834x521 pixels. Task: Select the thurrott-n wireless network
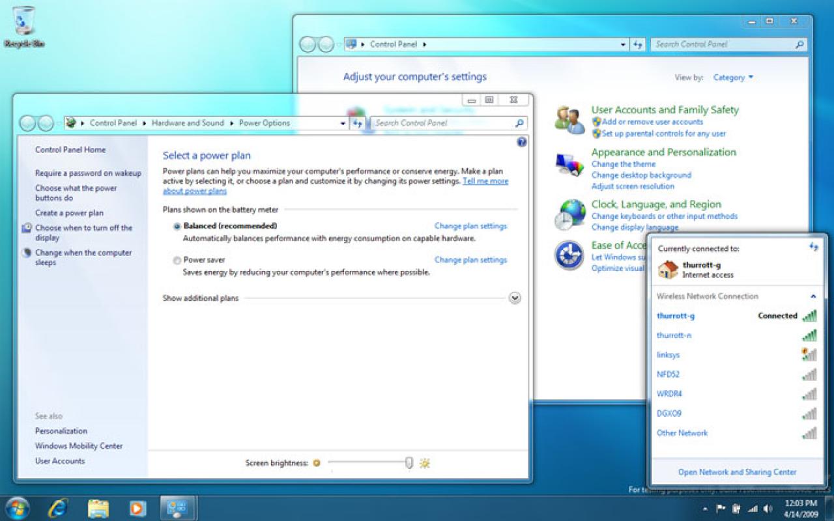coord(736,335)
